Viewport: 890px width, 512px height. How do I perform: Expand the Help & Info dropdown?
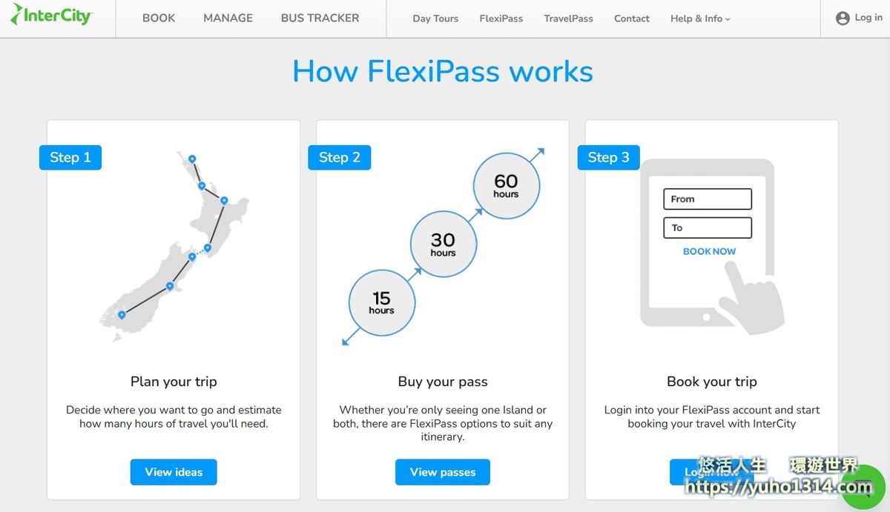700,19
